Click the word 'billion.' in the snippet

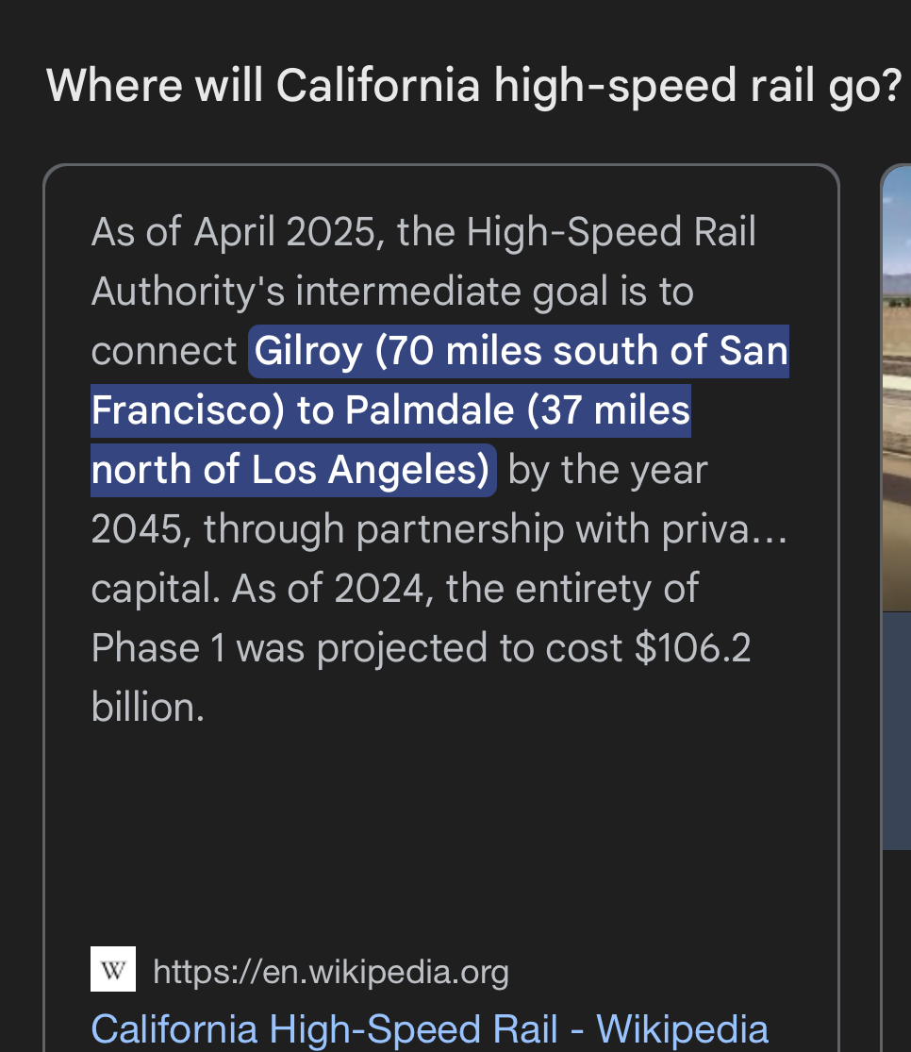coord(147,708)
